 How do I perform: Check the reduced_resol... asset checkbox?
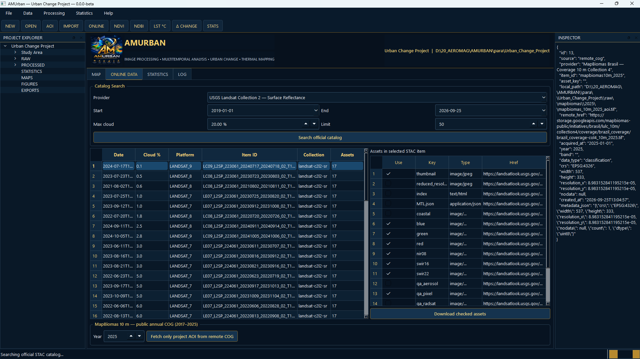tap(388, 184)
